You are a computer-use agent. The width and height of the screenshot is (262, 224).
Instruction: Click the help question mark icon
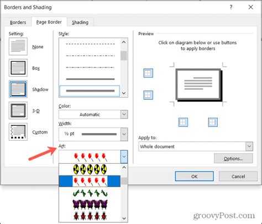click(231, 7)
